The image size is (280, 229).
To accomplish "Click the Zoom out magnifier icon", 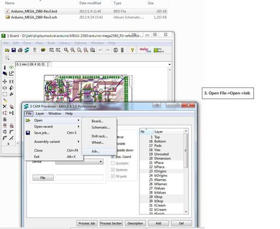I will [x=79, y=50].
